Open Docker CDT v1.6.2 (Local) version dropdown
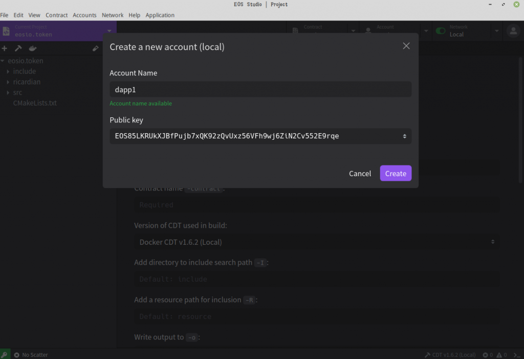 coord(317,242)
